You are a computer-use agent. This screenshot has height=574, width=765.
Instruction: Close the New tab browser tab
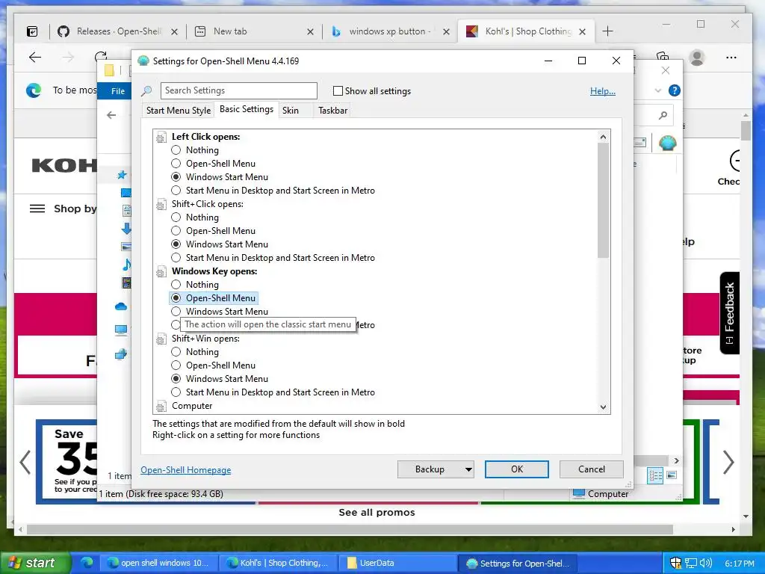pos(310,31)
